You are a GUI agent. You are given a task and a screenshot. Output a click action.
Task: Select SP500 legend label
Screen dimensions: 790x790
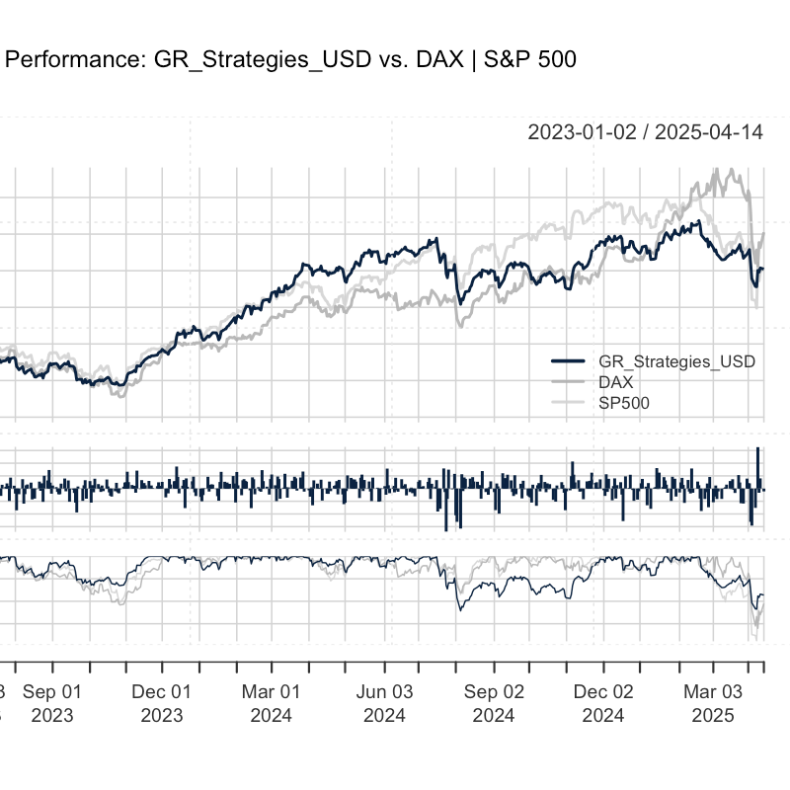coord(623,402)
